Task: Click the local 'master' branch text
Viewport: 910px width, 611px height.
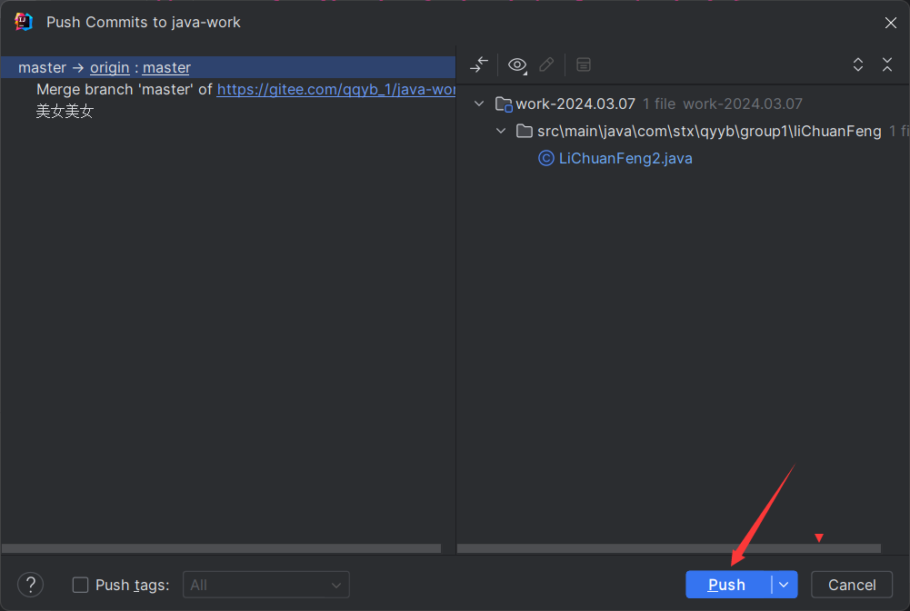Action: (x=43, y=68)
